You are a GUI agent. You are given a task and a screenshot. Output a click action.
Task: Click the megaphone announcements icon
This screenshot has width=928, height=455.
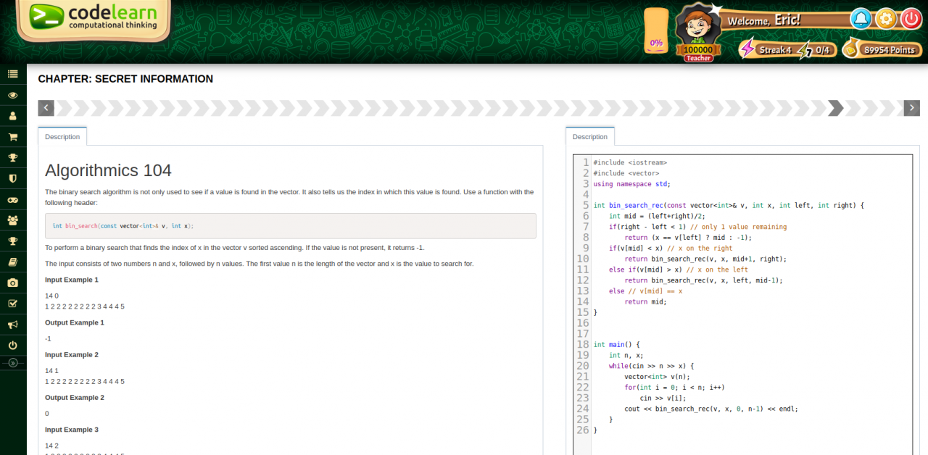[x=12, y=325]
